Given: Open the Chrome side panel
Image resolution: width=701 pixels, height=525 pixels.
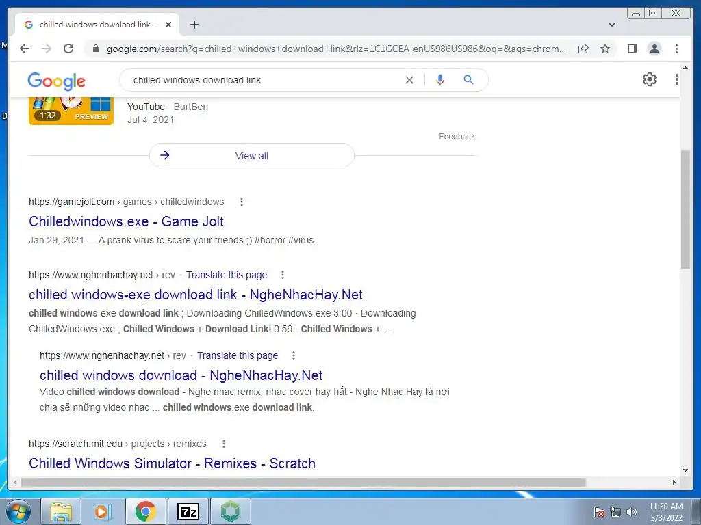Looking at the screenshot, I should tap(632, 49).
